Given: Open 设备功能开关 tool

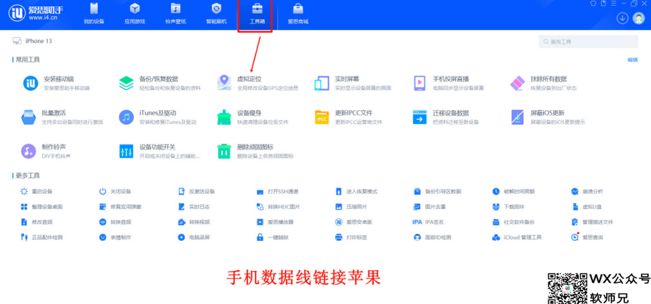Looking at the screenshot, I should coord(160,151).
